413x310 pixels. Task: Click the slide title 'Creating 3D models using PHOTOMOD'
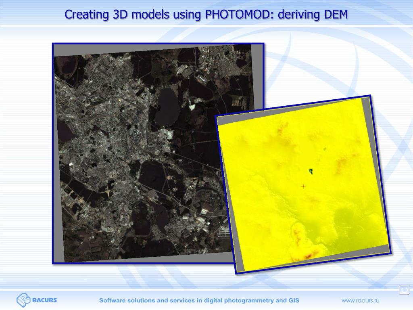tap(206, 14)
